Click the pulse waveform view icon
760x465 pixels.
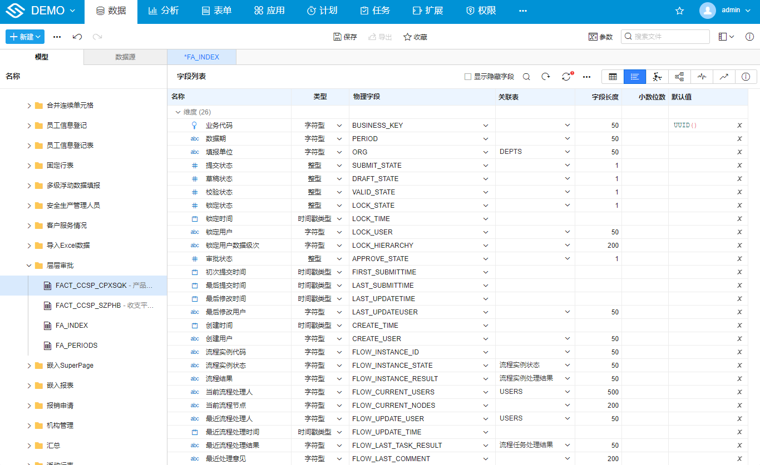coord(702,77)
